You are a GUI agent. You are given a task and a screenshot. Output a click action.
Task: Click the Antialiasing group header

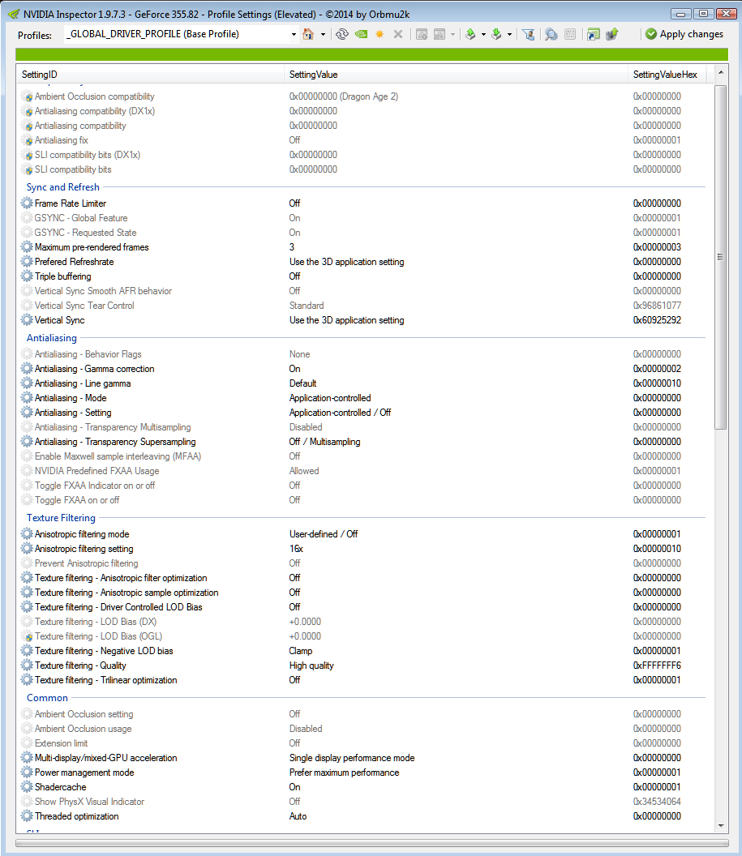click(52, 338)
